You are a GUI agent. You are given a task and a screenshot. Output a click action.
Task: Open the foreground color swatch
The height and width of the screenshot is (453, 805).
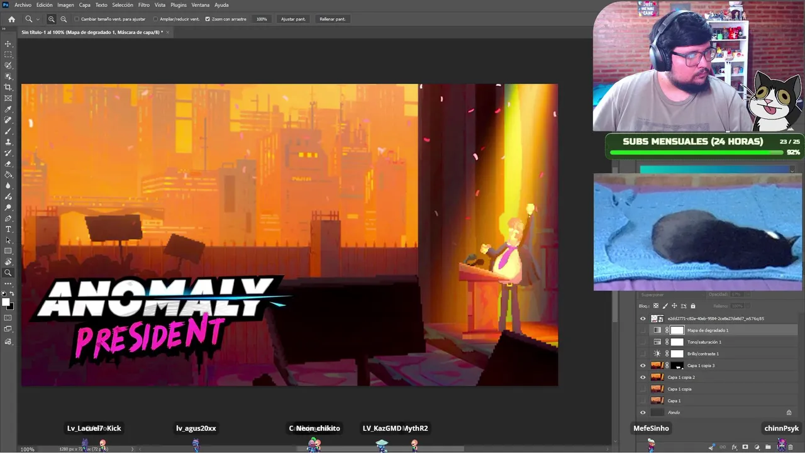click(x=6, y=303)
